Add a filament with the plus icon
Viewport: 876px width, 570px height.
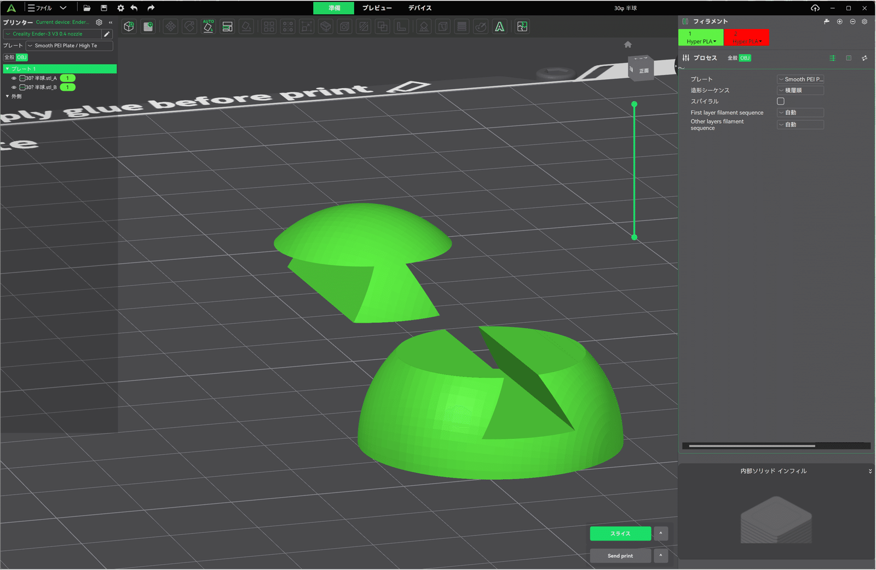point(840,21)
